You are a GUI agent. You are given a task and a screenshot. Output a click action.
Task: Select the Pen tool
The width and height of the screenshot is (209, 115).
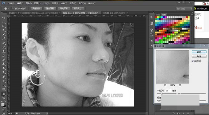[x=4, y=77]
